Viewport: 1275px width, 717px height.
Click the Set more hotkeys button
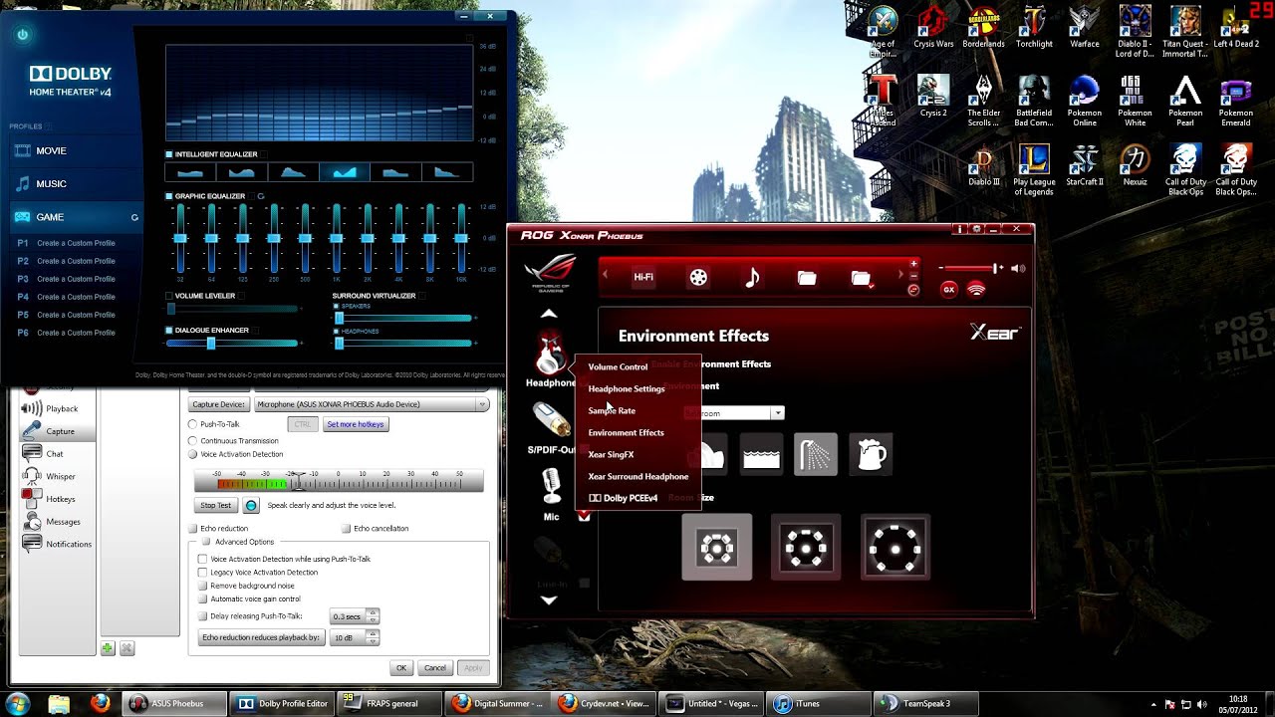[356, 424]
